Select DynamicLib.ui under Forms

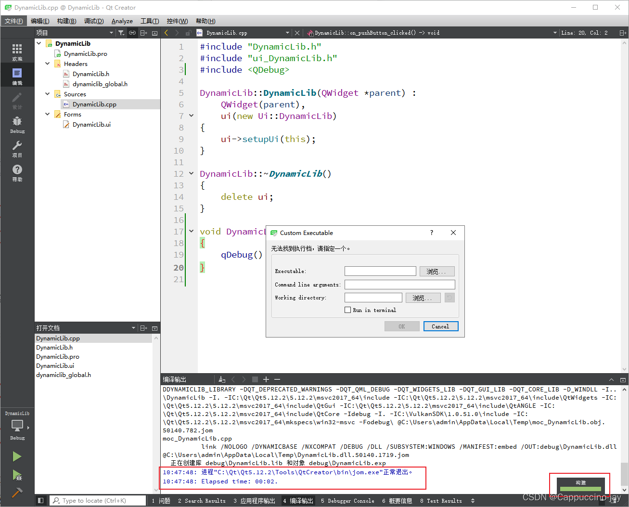(91, 124)
